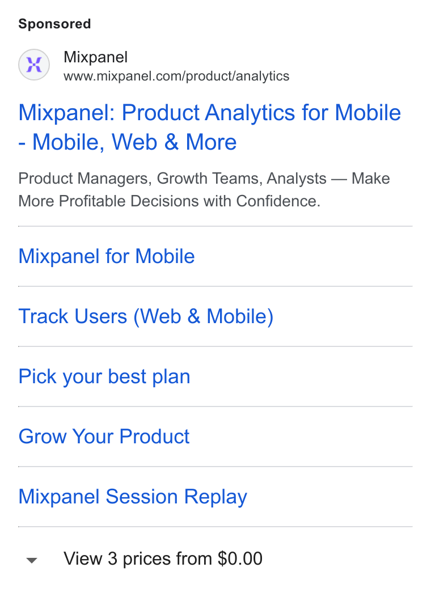The image size is (431, 593).
Task: Visit the 'Grow Your Product' sitelink
Action: coord(104,437)
